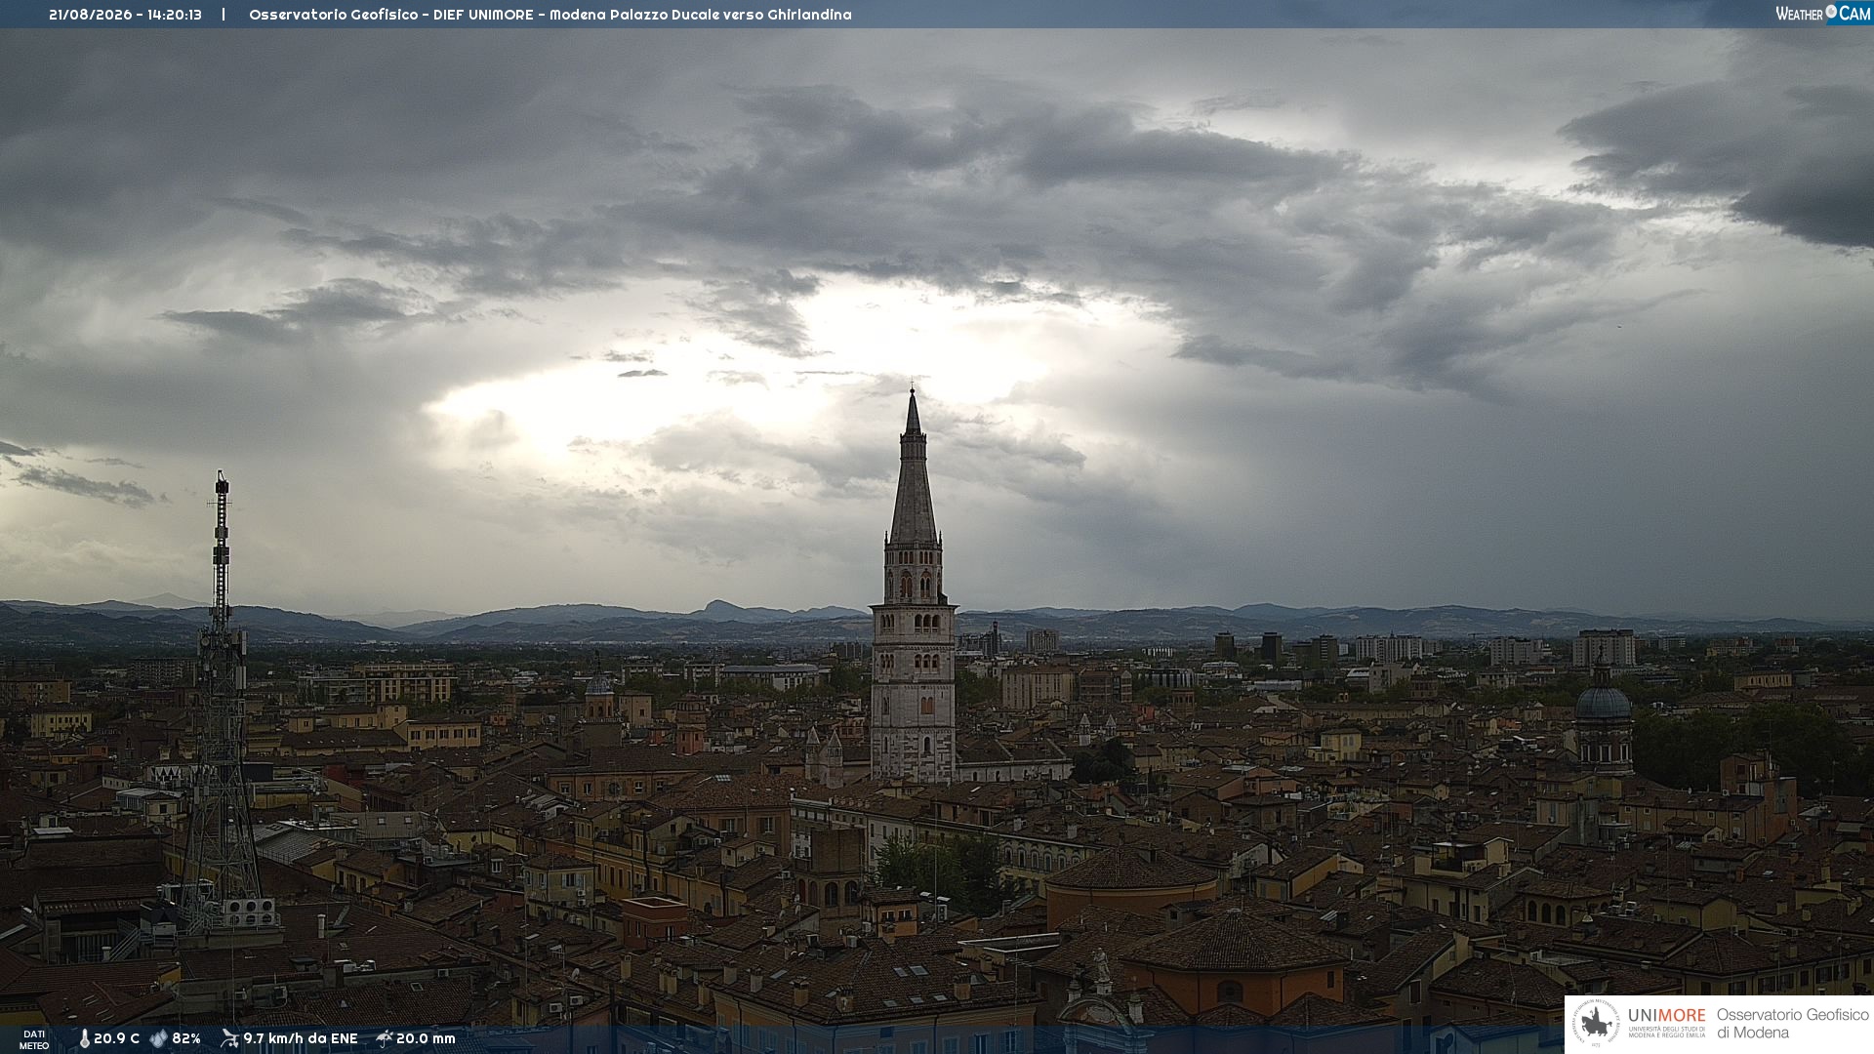Click the Osservatorio Geofisico camera title text
1874x1054 pixels.
pyautogui.click(x=550, y=15)
